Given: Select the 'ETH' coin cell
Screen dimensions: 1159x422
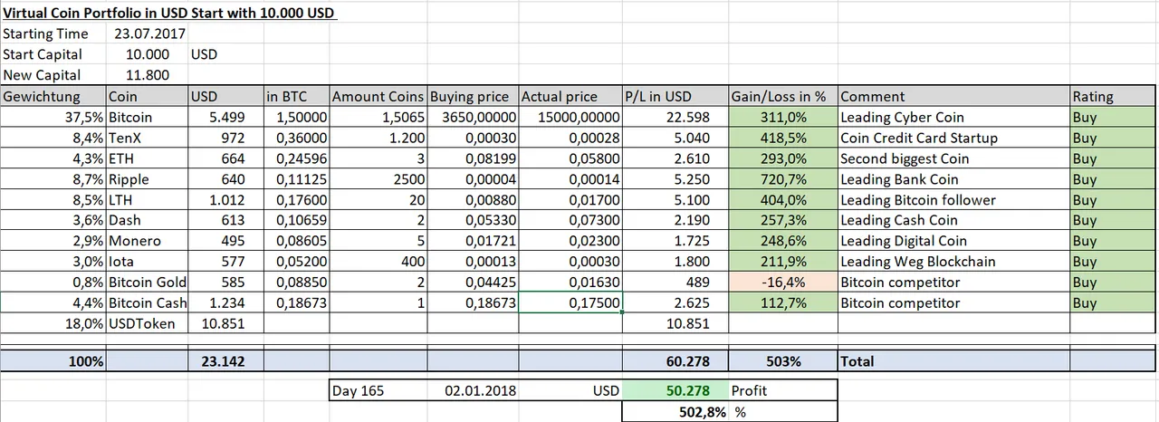Looking at the screenshot, I should (x=147, y=158).
